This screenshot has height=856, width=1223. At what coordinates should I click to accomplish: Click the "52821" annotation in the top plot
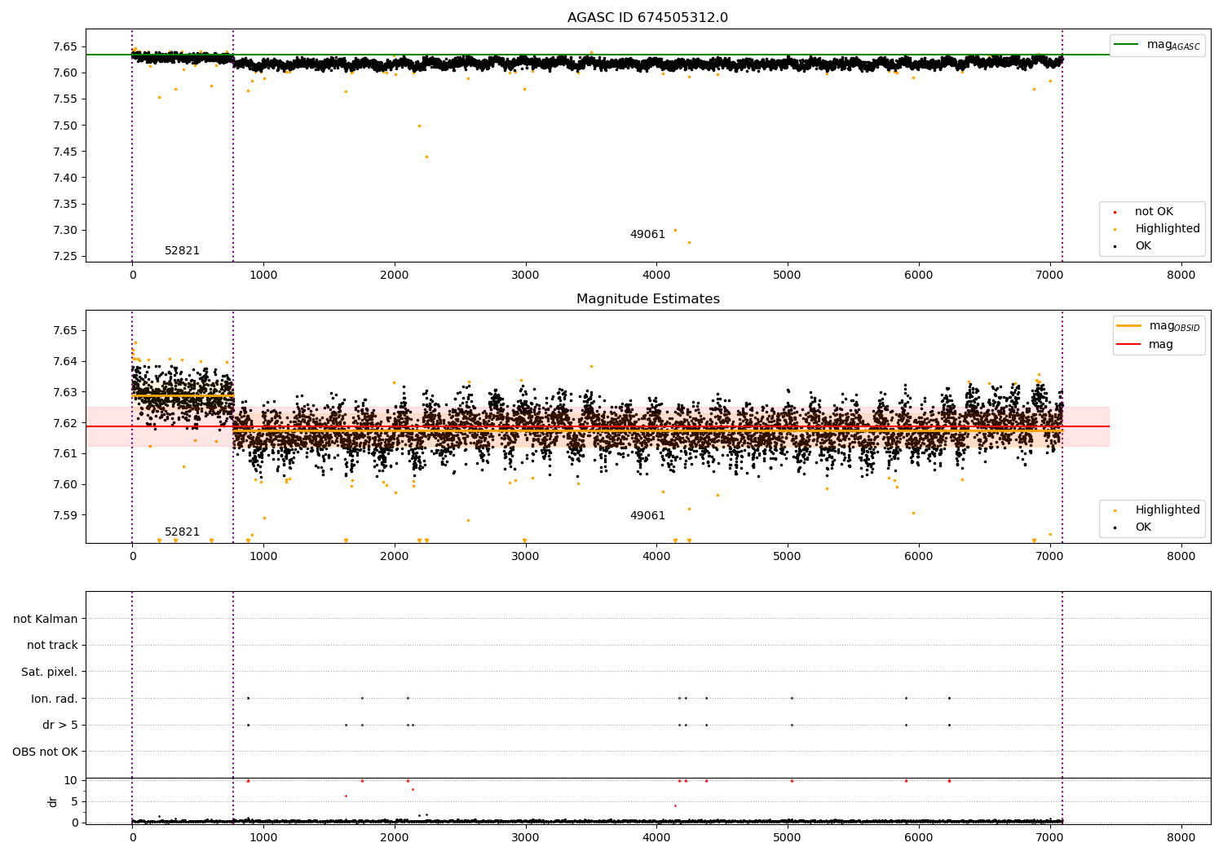click(182, 251)
